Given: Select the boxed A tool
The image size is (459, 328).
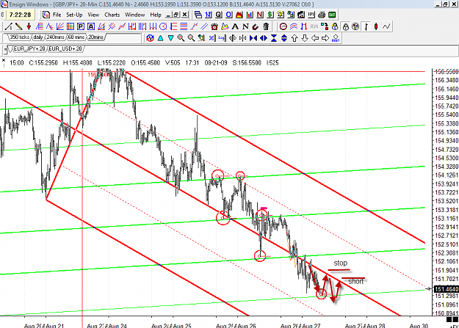Looking at the screenshot, I should 91,26.
